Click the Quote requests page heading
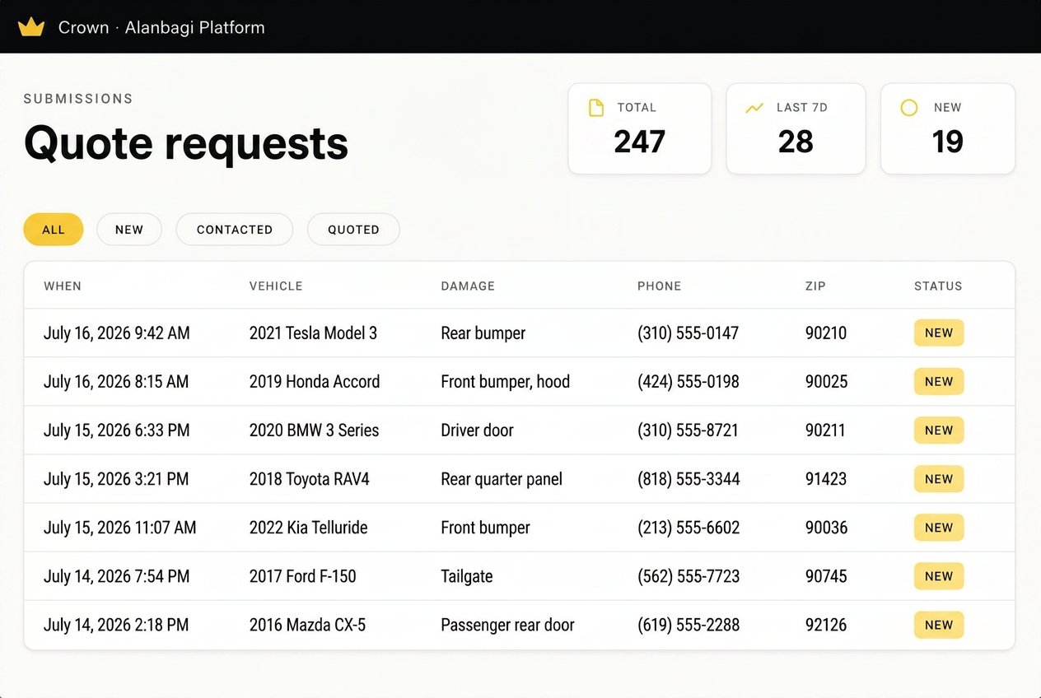 186,144
